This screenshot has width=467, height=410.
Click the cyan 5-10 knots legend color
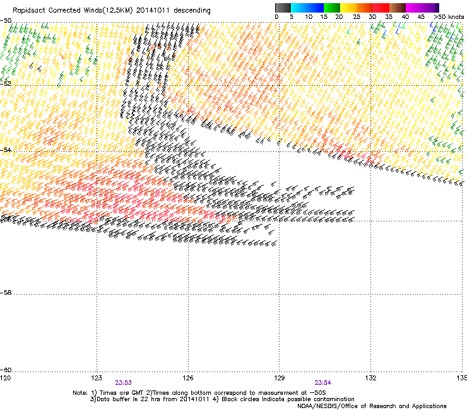(x=299, y=8)
